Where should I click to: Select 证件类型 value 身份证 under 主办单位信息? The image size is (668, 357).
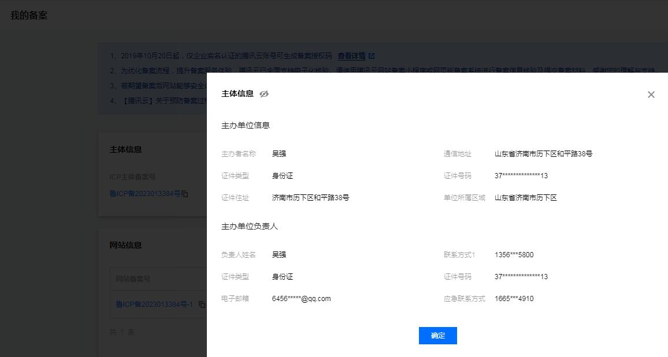[x=283, y=175]
